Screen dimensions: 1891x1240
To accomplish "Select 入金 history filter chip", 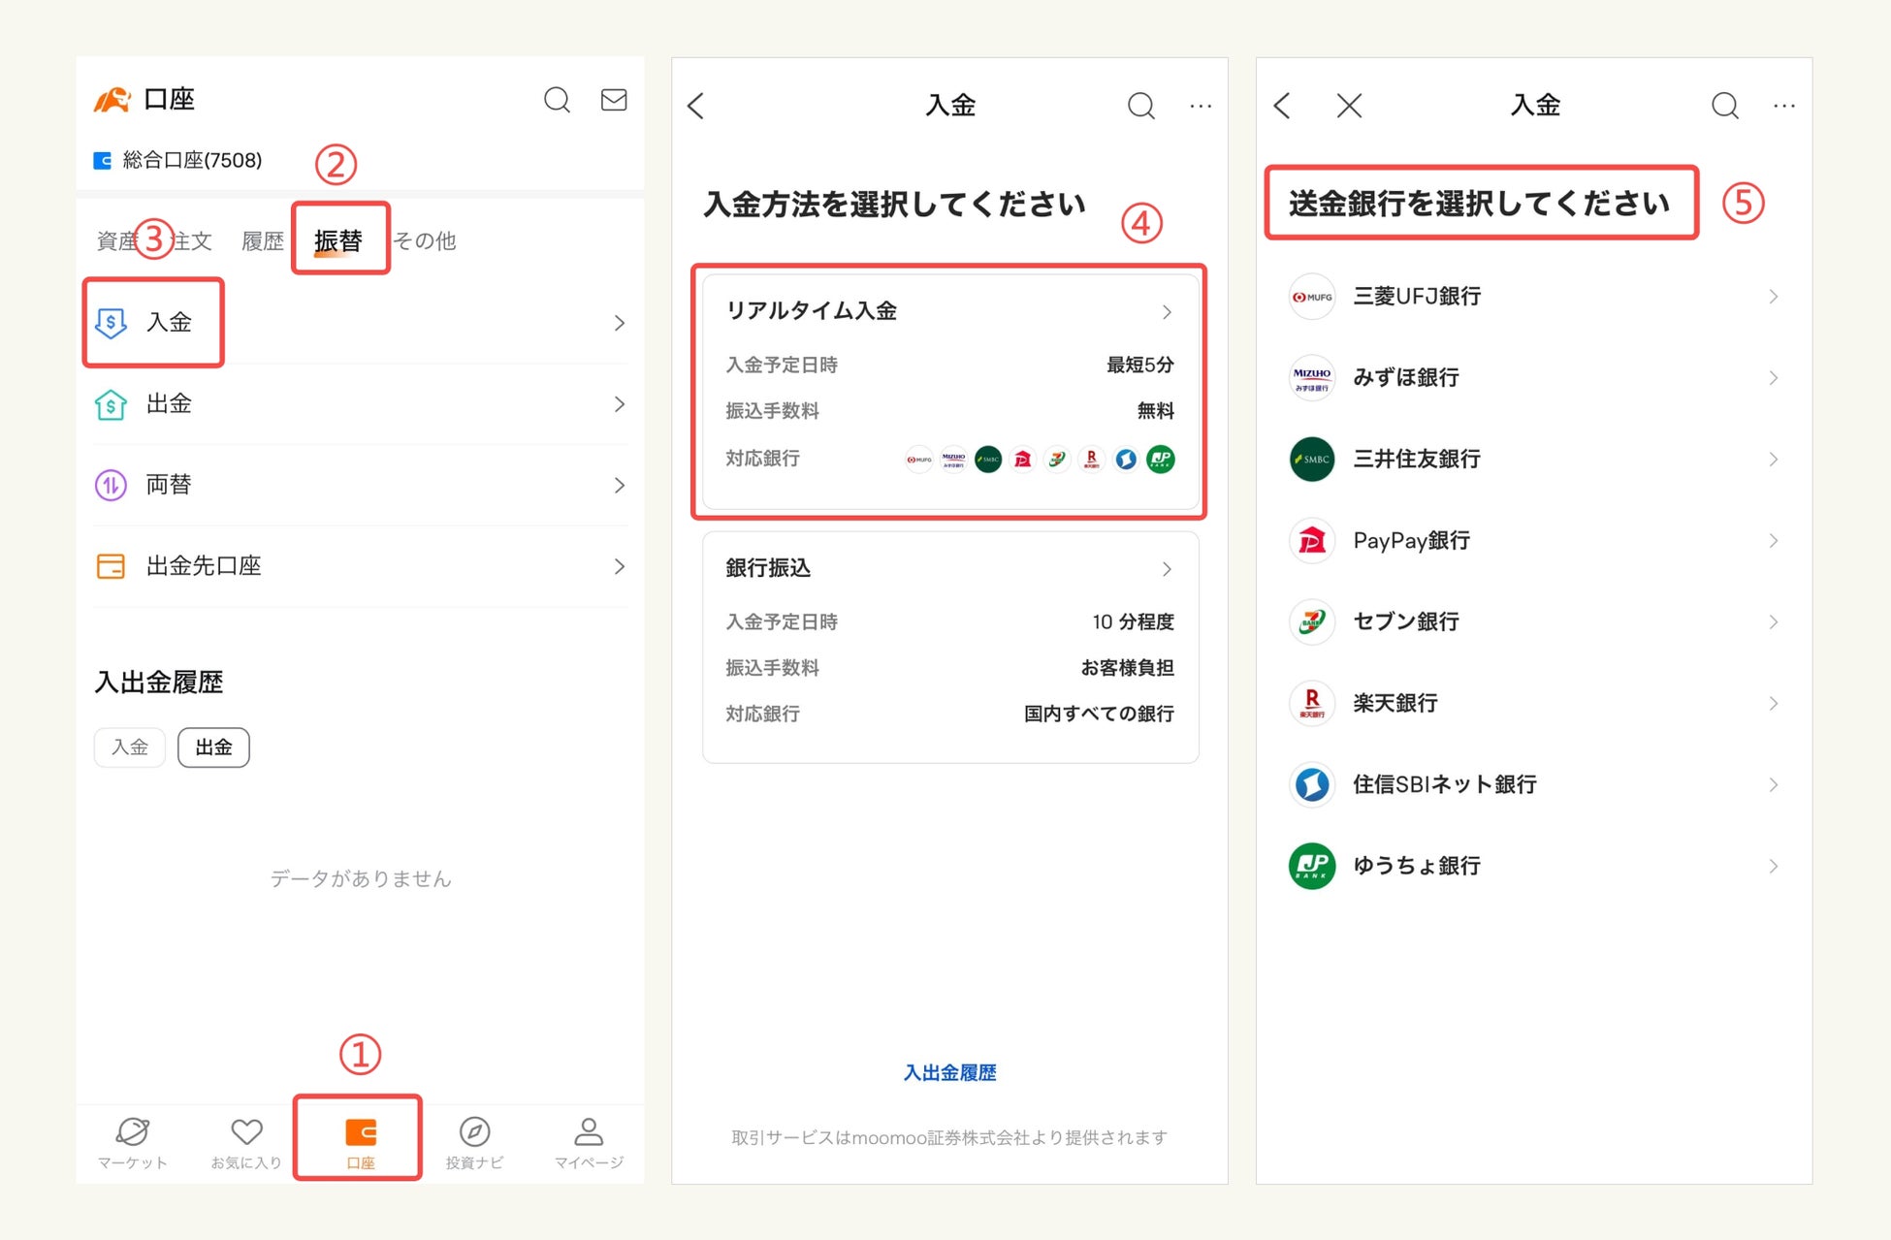I will [130, 747].
